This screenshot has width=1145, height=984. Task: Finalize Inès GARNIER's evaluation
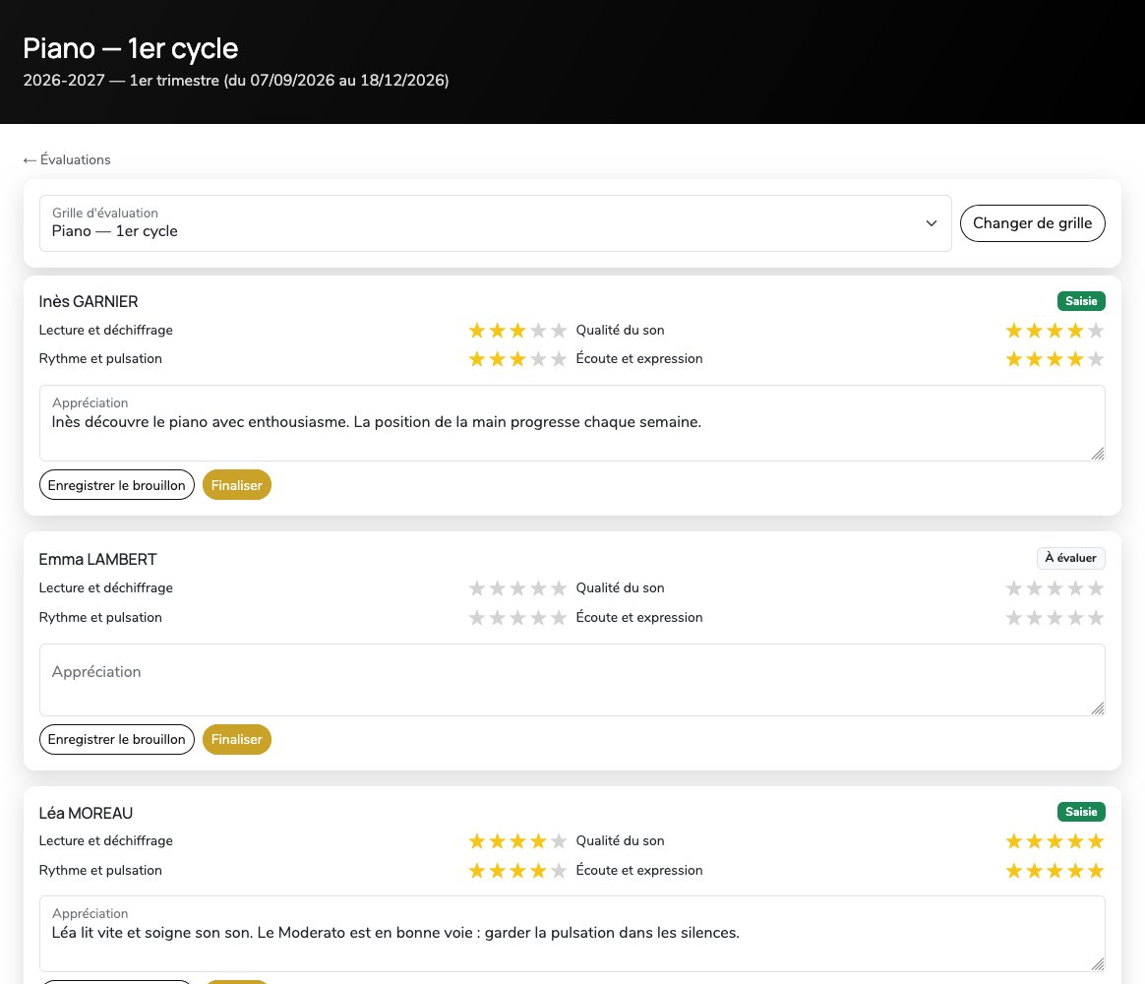coord(237,485)
